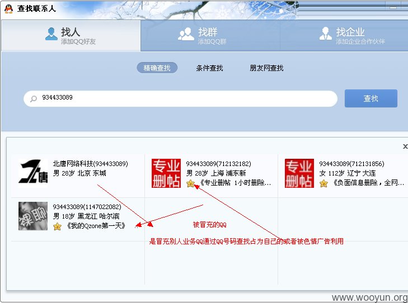Click result name 934433089(712132182)
408x303 pixels.
pos(219,164)
